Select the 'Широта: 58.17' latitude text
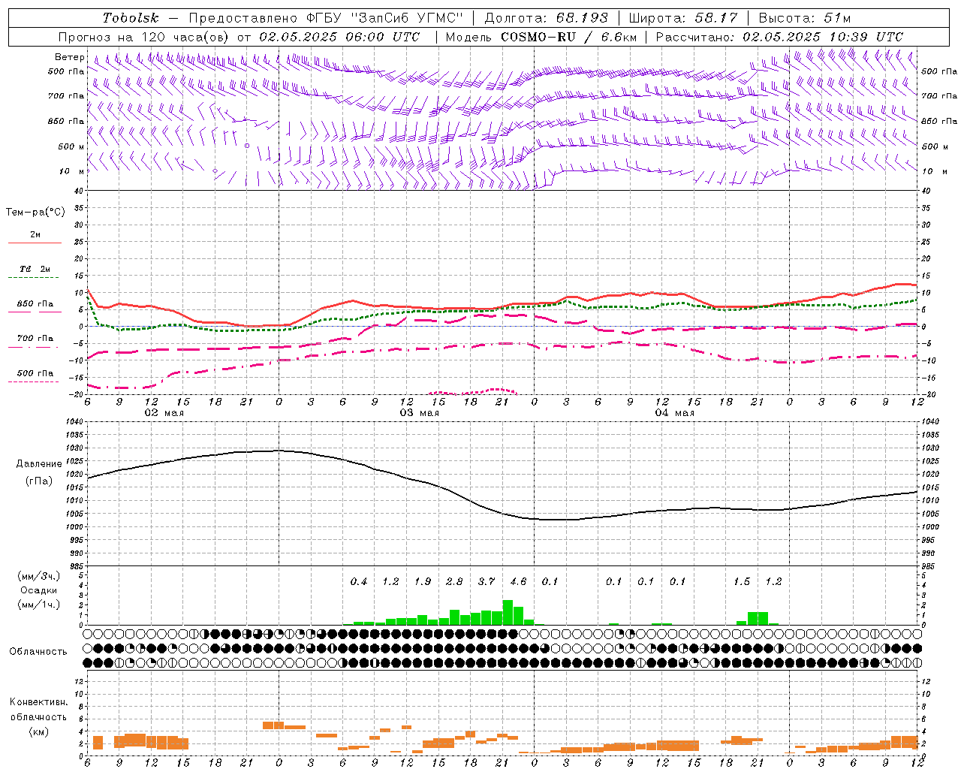961x769 pixels. (682, 18)
